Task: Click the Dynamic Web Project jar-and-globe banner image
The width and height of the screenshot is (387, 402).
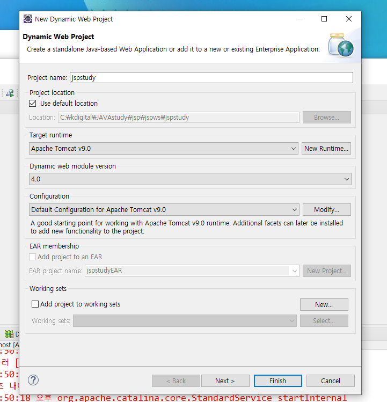Action: (341, 45)
